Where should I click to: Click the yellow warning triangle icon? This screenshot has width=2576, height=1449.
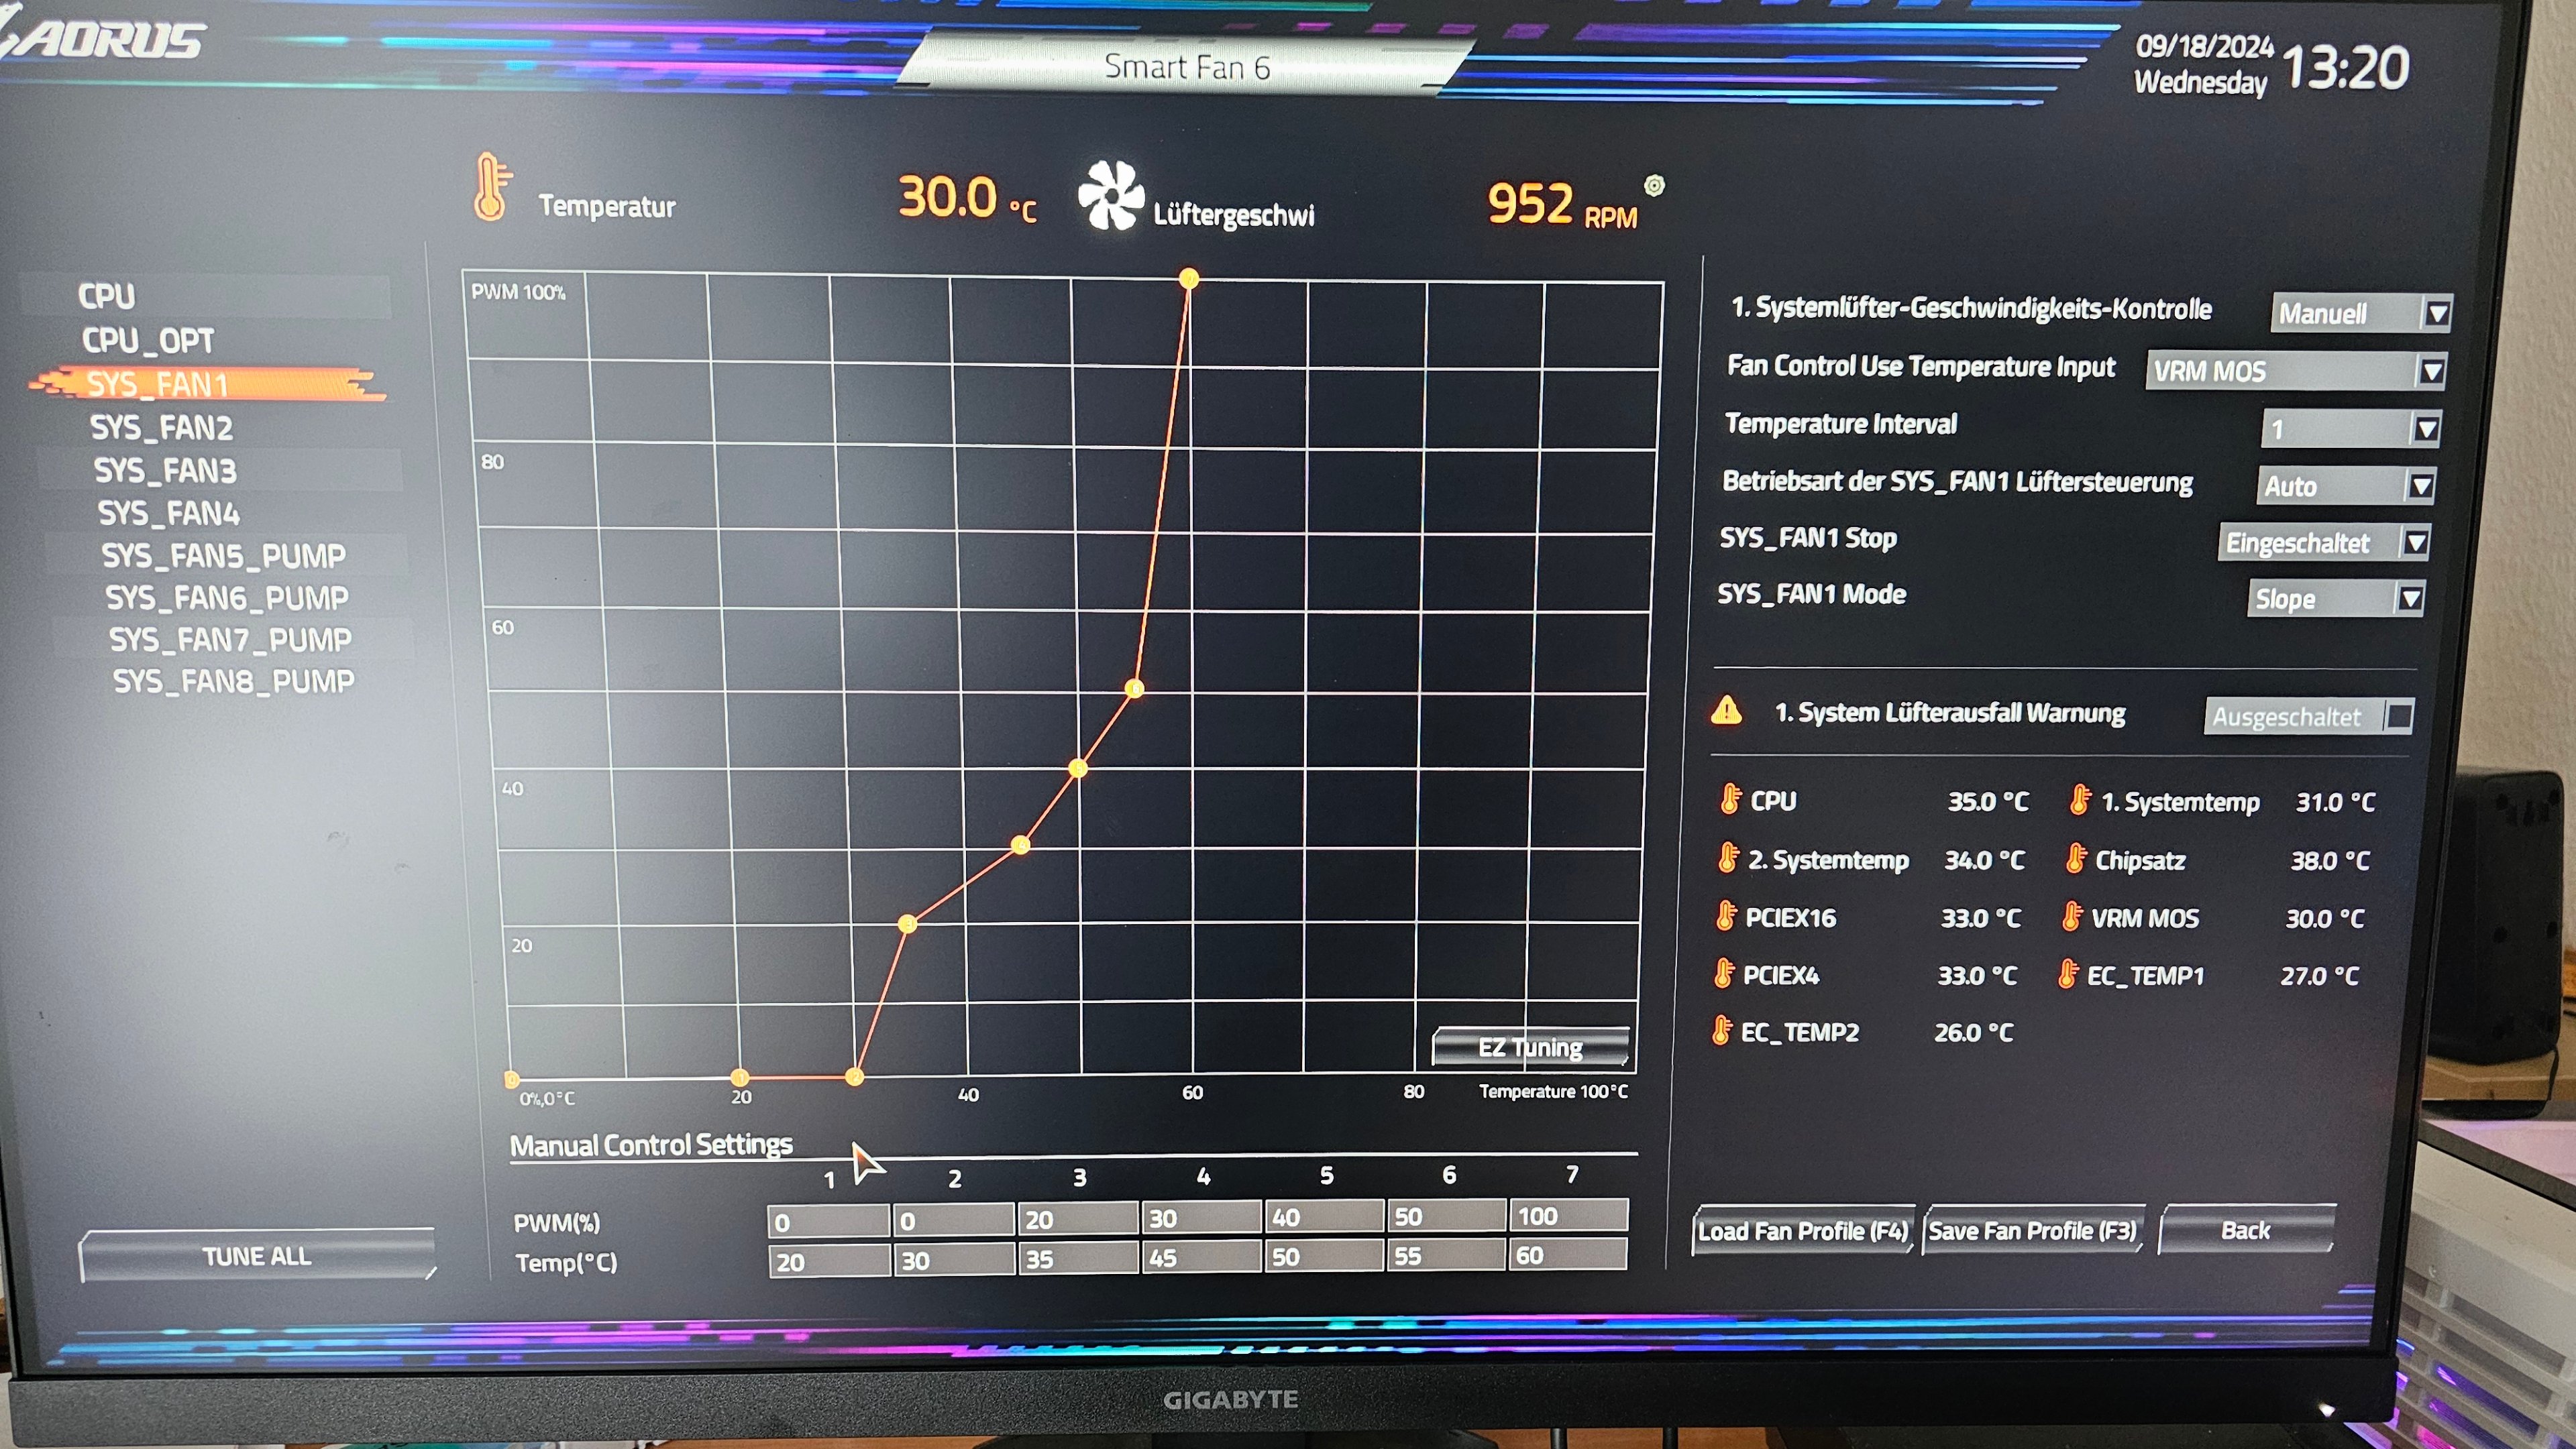1726,711
